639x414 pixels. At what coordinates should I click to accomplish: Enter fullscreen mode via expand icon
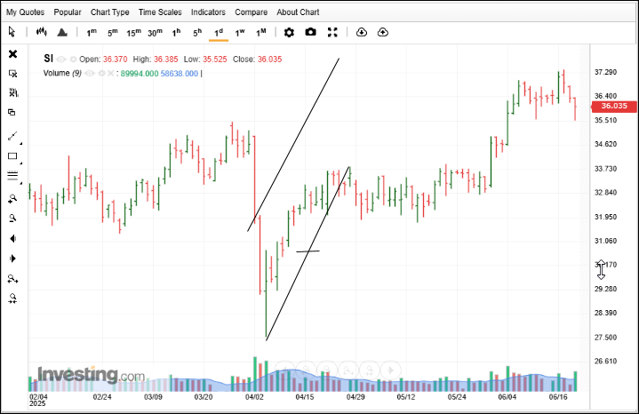[332, 32]
